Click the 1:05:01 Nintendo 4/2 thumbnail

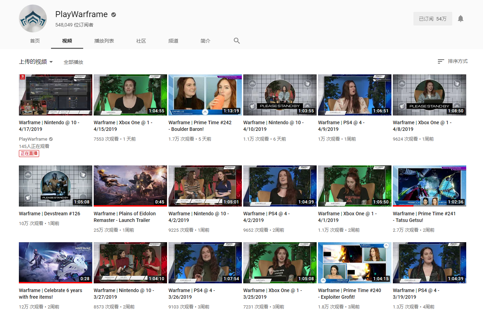tap(205, 186)
